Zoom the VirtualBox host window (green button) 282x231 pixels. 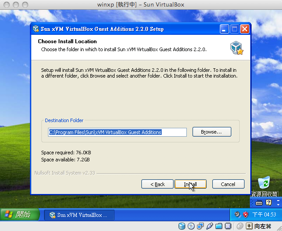point(25,5)
